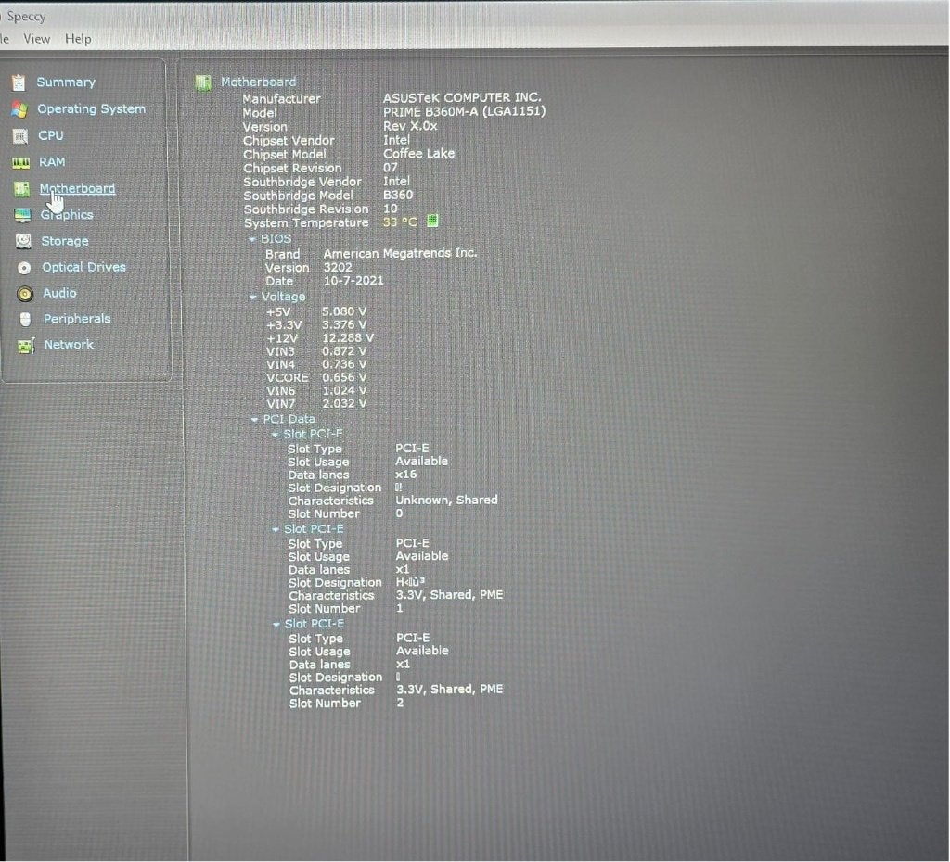Click the Chipset Revision label

(x=292, y=169)
